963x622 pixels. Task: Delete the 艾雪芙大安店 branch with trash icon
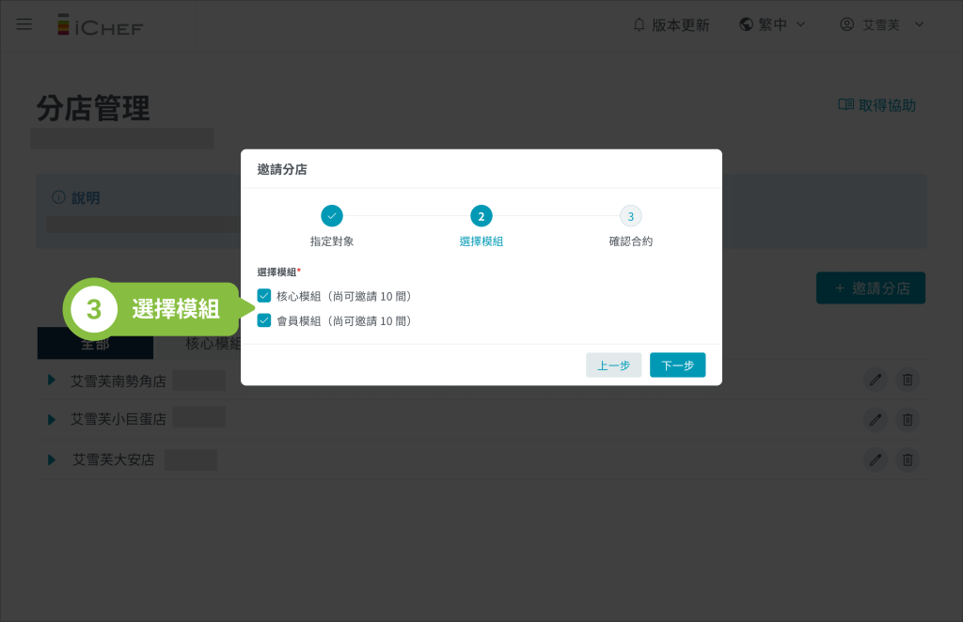coord(908,459)
